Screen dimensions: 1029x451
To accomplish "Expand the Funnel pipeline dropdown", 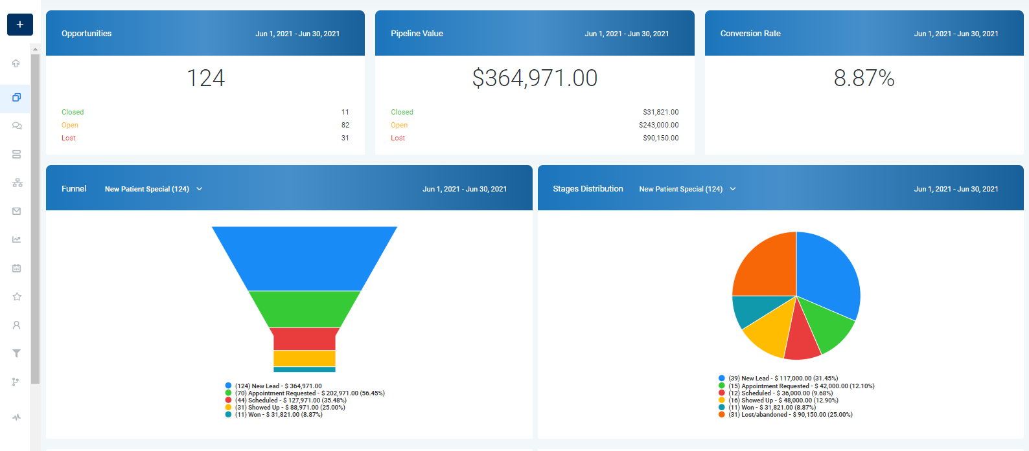I will point(154,189).
